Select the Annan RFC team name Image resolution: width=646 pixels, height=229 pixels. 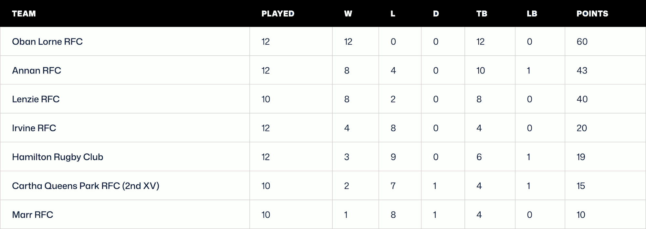[x=36, y=71]
